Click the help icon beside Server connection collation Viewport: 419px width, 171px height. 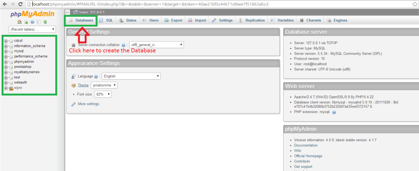pyautogui.click(x=124, y=45)
